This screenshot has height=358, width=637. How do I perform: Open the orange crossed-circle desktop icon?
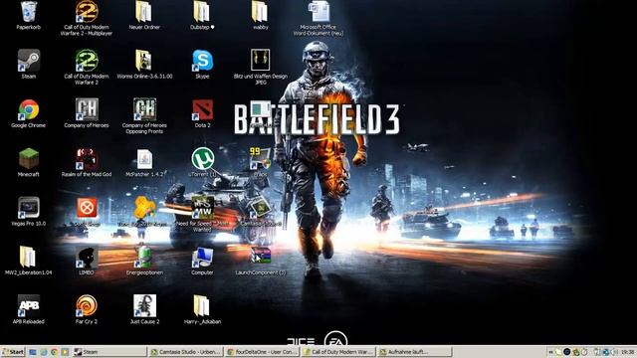[87, 208]
